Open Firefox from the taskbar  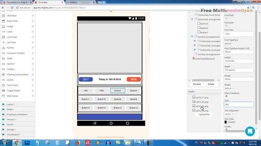coord(78,143)
